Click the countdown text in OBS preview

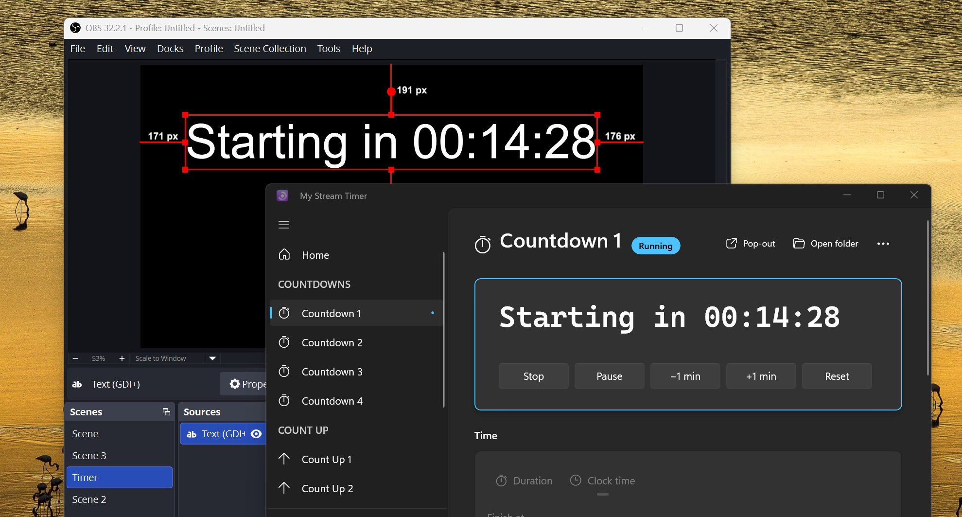391,142
